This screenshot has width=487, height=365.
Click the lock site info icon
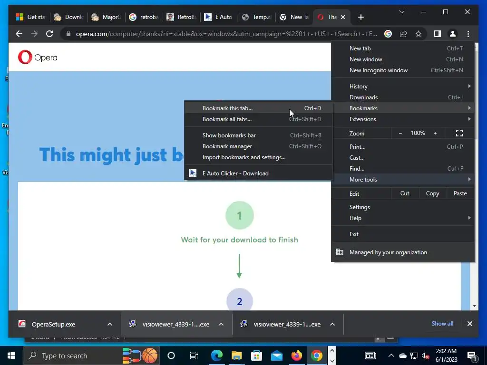click(68, 34)
